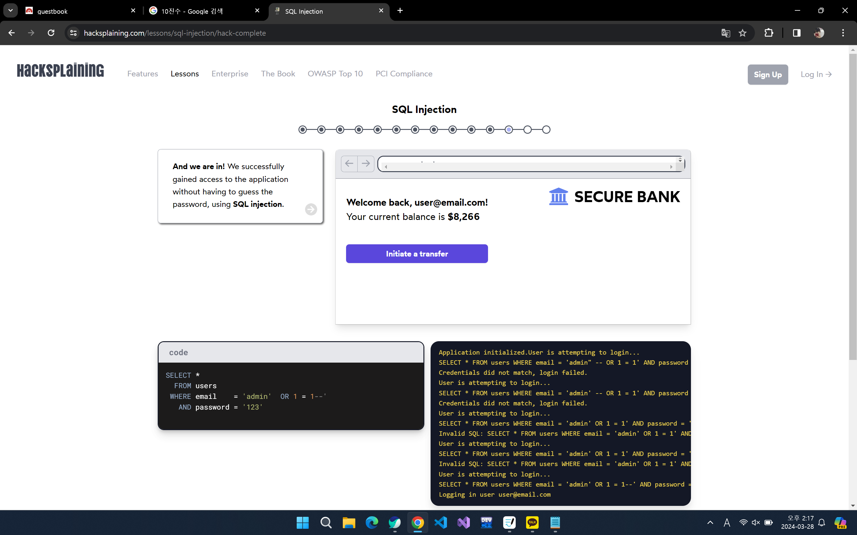
Task: Click the Sign Up button
Action: (768, 74)
